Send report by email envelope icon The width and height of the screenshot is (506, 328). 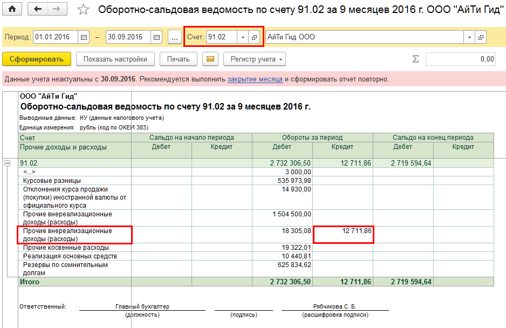tap(210, 59)
